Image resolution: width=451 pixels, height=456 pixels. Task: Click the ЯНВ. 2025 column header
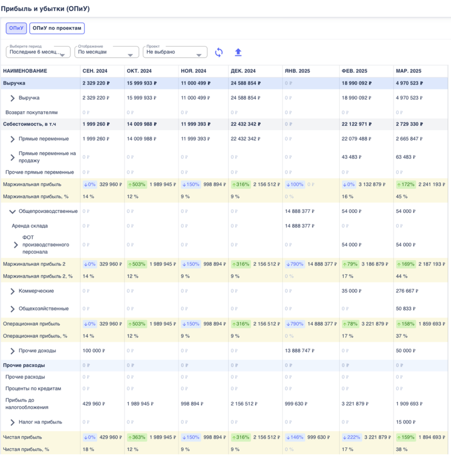(297, 71)
